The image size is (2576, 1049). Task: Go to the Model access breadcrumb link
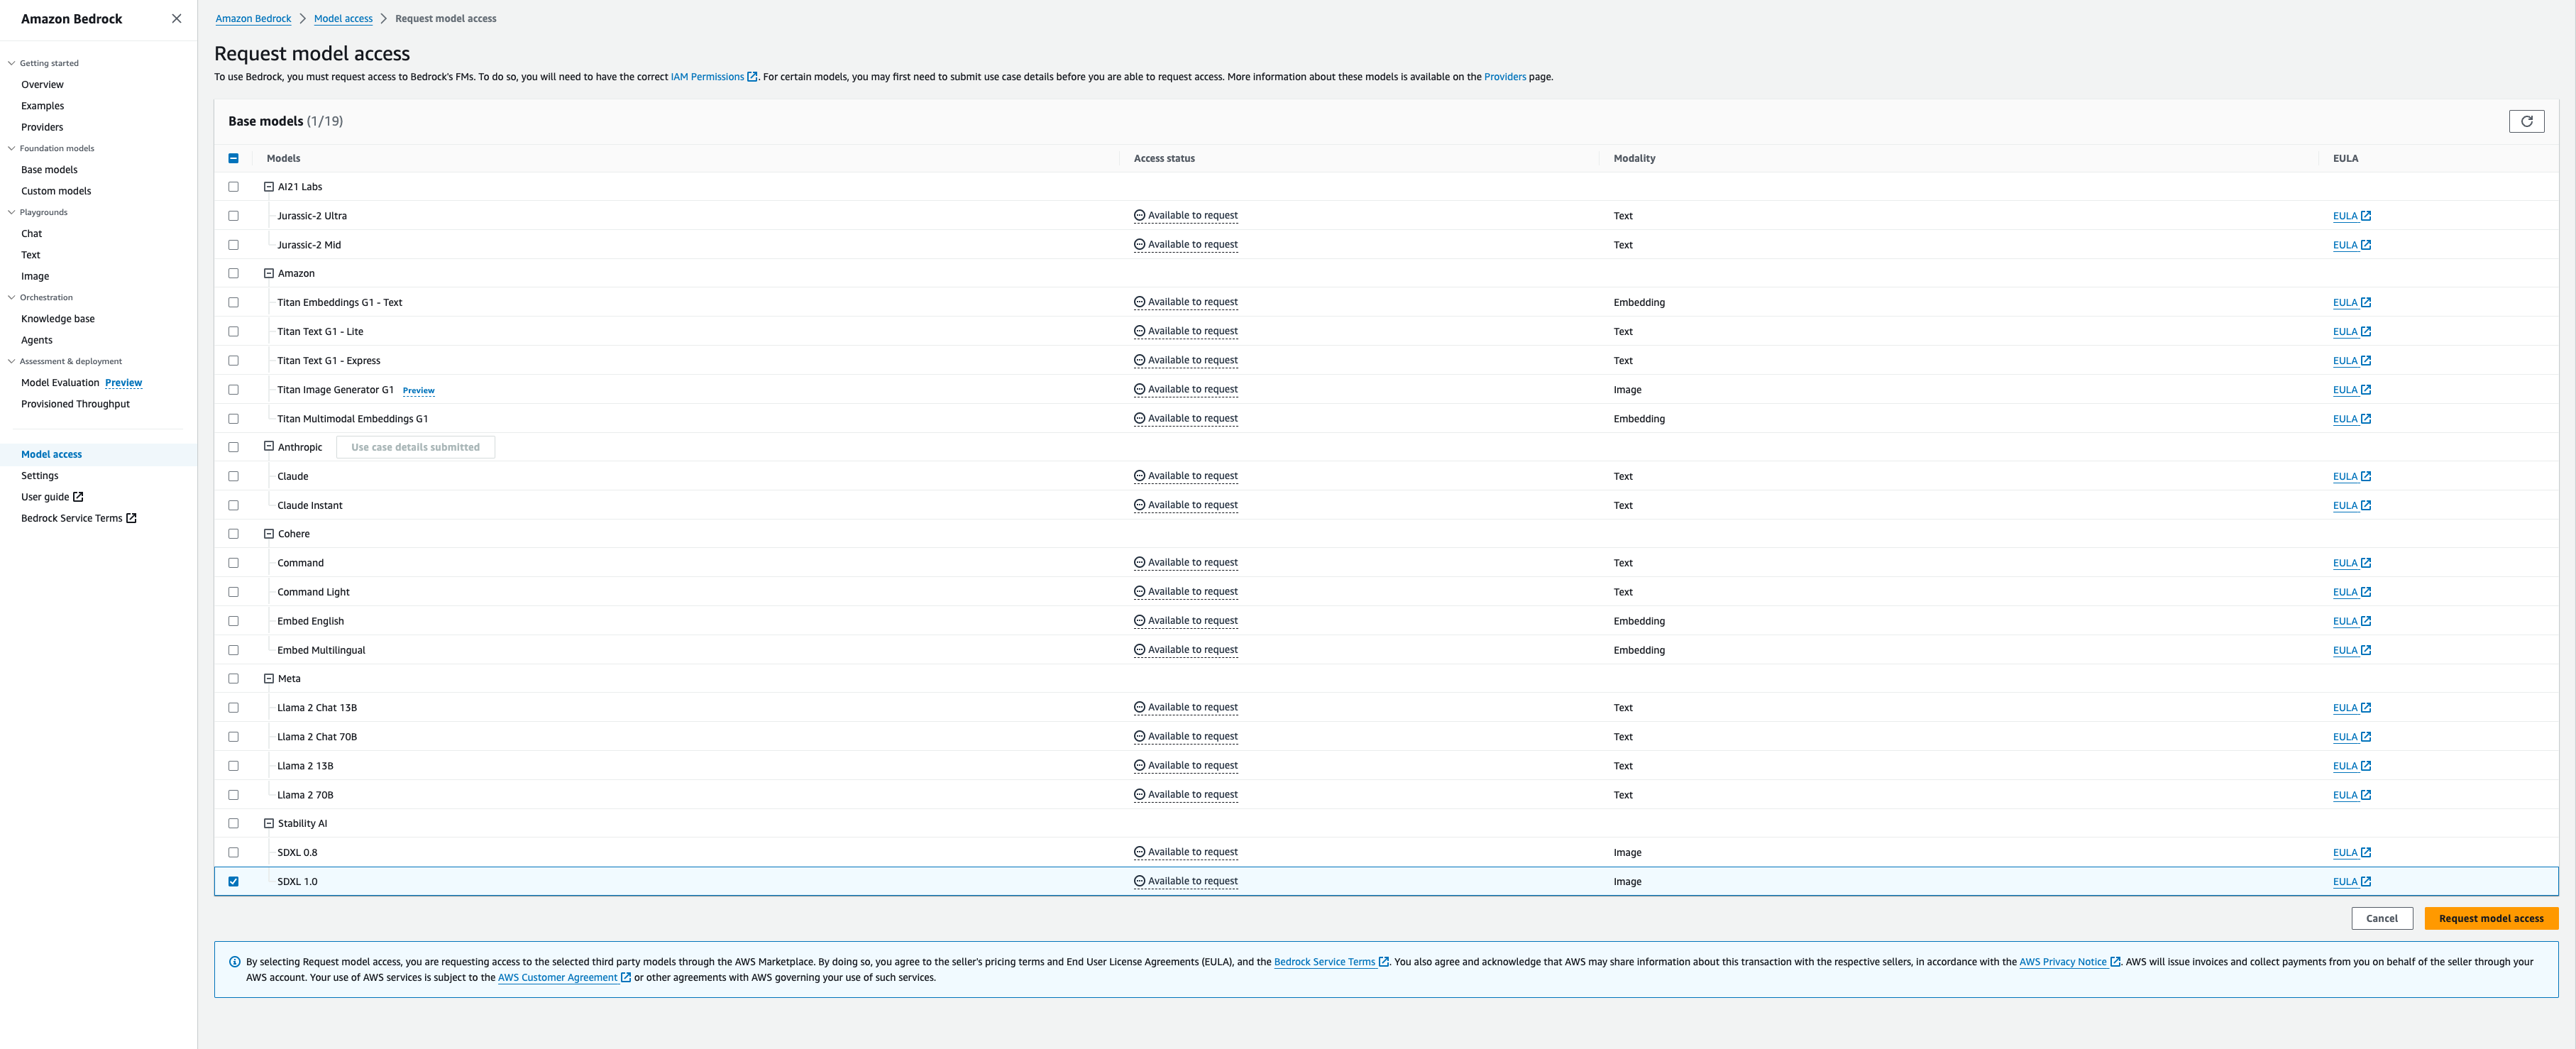[343, 19]
